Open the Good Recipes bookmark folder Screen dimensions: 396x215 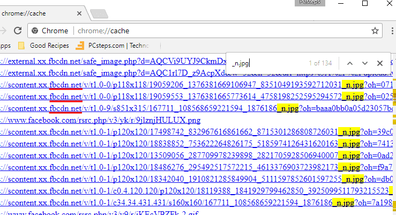pos(44,46)
